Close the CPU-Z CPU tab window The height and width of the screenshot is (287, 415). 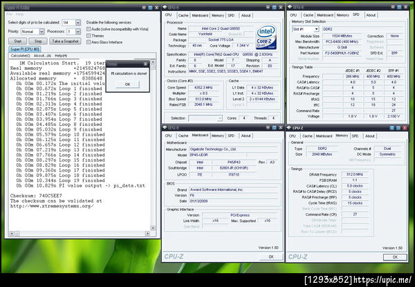tap(281, 7)
